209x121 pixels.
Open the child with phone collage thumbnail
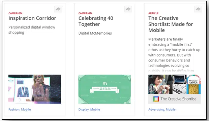[x=160, y=84]
